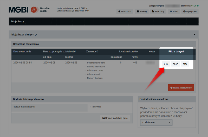208x137 pixels.
Task: Click the red Nowe zestawienie button
Action: point(181,88)
